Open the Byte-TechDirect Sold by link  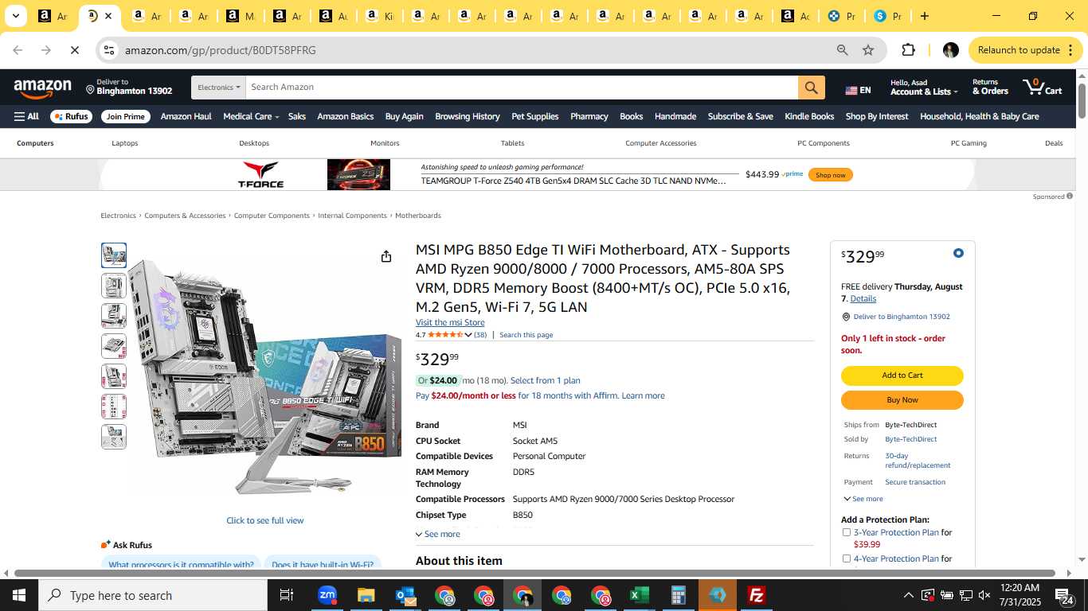click(x=910, y=439)
